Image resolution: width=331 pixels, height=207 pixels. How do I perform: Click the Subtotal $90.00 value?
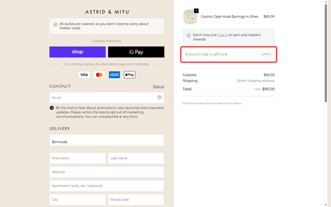click(x=269, y=75)
